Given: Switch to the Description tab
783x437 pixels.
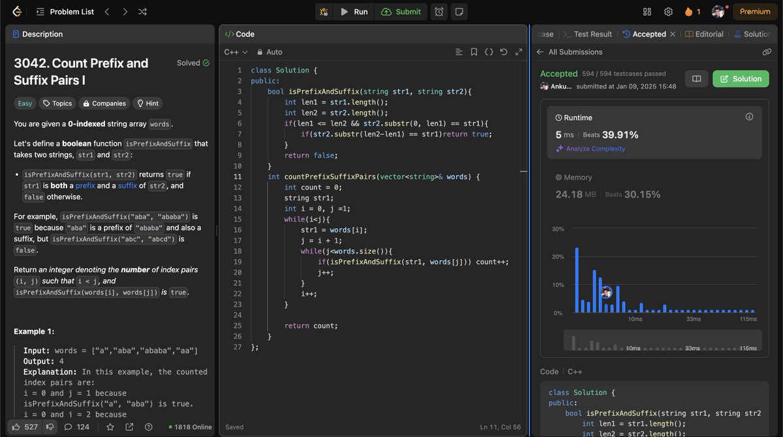Looking at the screenshot, I should [37, 34].
